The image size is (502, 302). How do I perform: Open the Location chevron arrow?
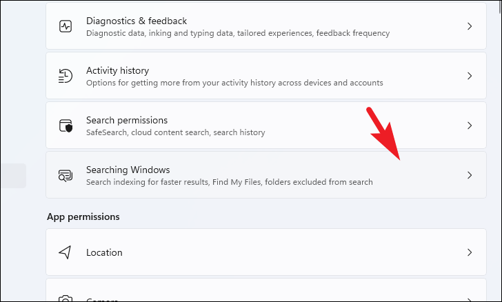tap(470, 252)
